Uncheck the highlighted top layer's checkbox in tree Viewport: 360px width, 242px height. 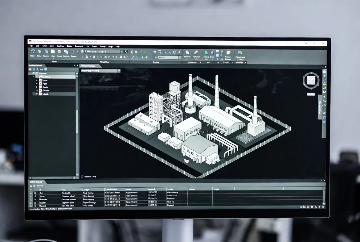40,77
